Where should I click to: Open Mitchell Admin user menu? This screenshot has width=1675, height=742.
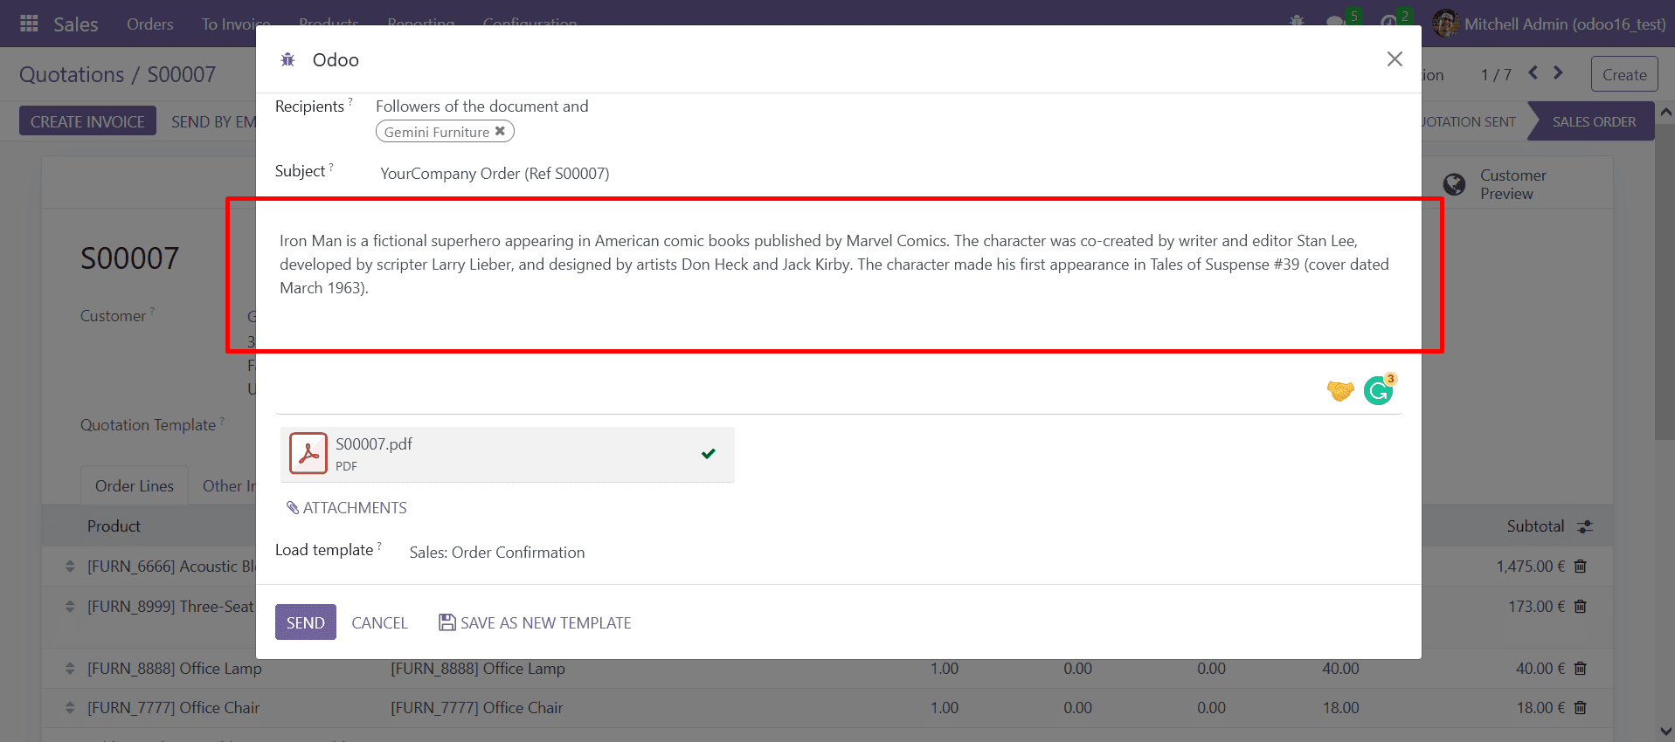point(1552,24)
